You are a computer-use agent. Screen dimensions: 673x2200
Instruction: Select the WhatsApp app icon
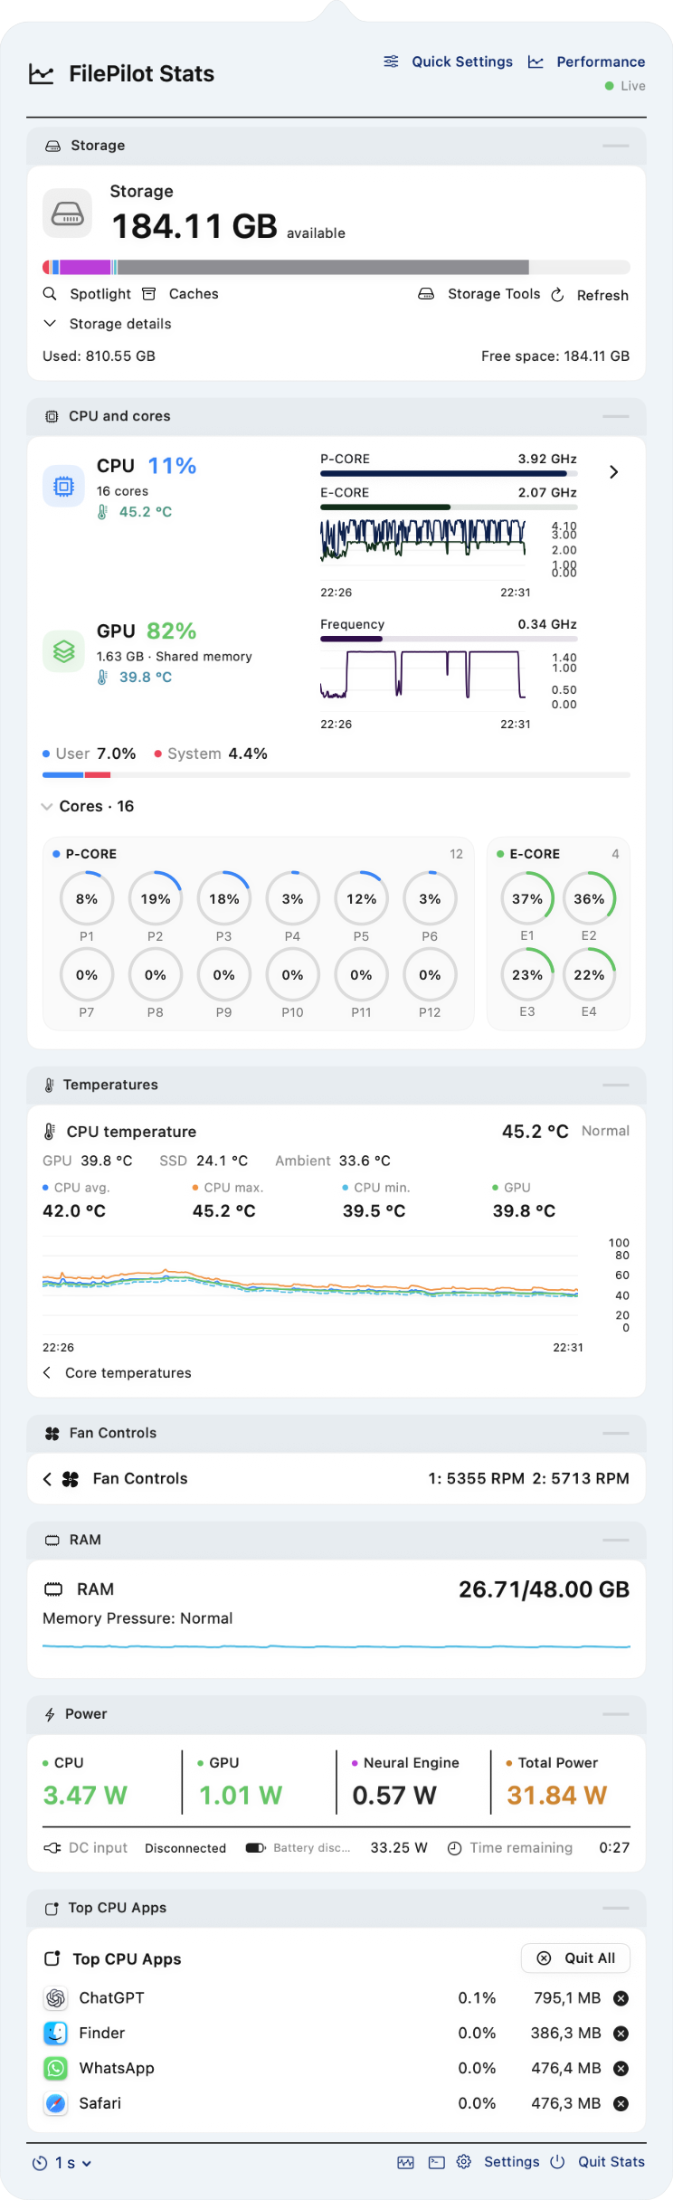[56, 2069]
